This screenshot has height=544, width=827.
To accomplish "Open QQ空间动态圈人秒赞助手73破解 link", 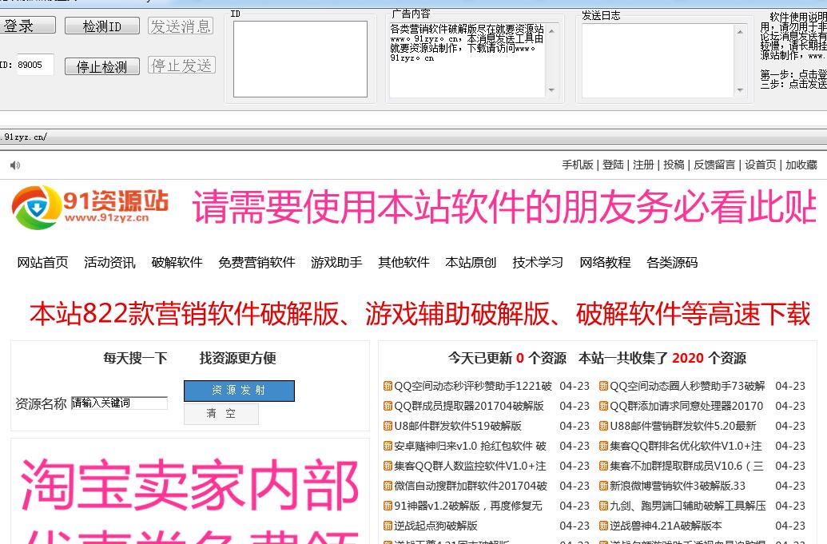I will pos(687,386).
